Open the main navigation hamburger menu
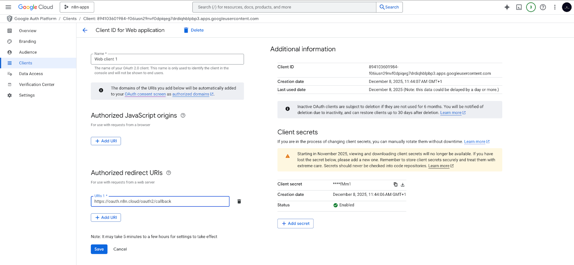Image resolution: width=574 pixels, height=265 pixels. pyautogui.click(x=8, y=7)
